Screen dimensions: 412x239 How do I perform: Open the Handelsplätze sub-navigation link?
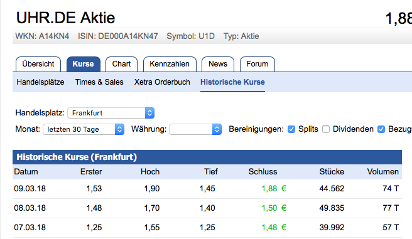(x=40, y=82)
